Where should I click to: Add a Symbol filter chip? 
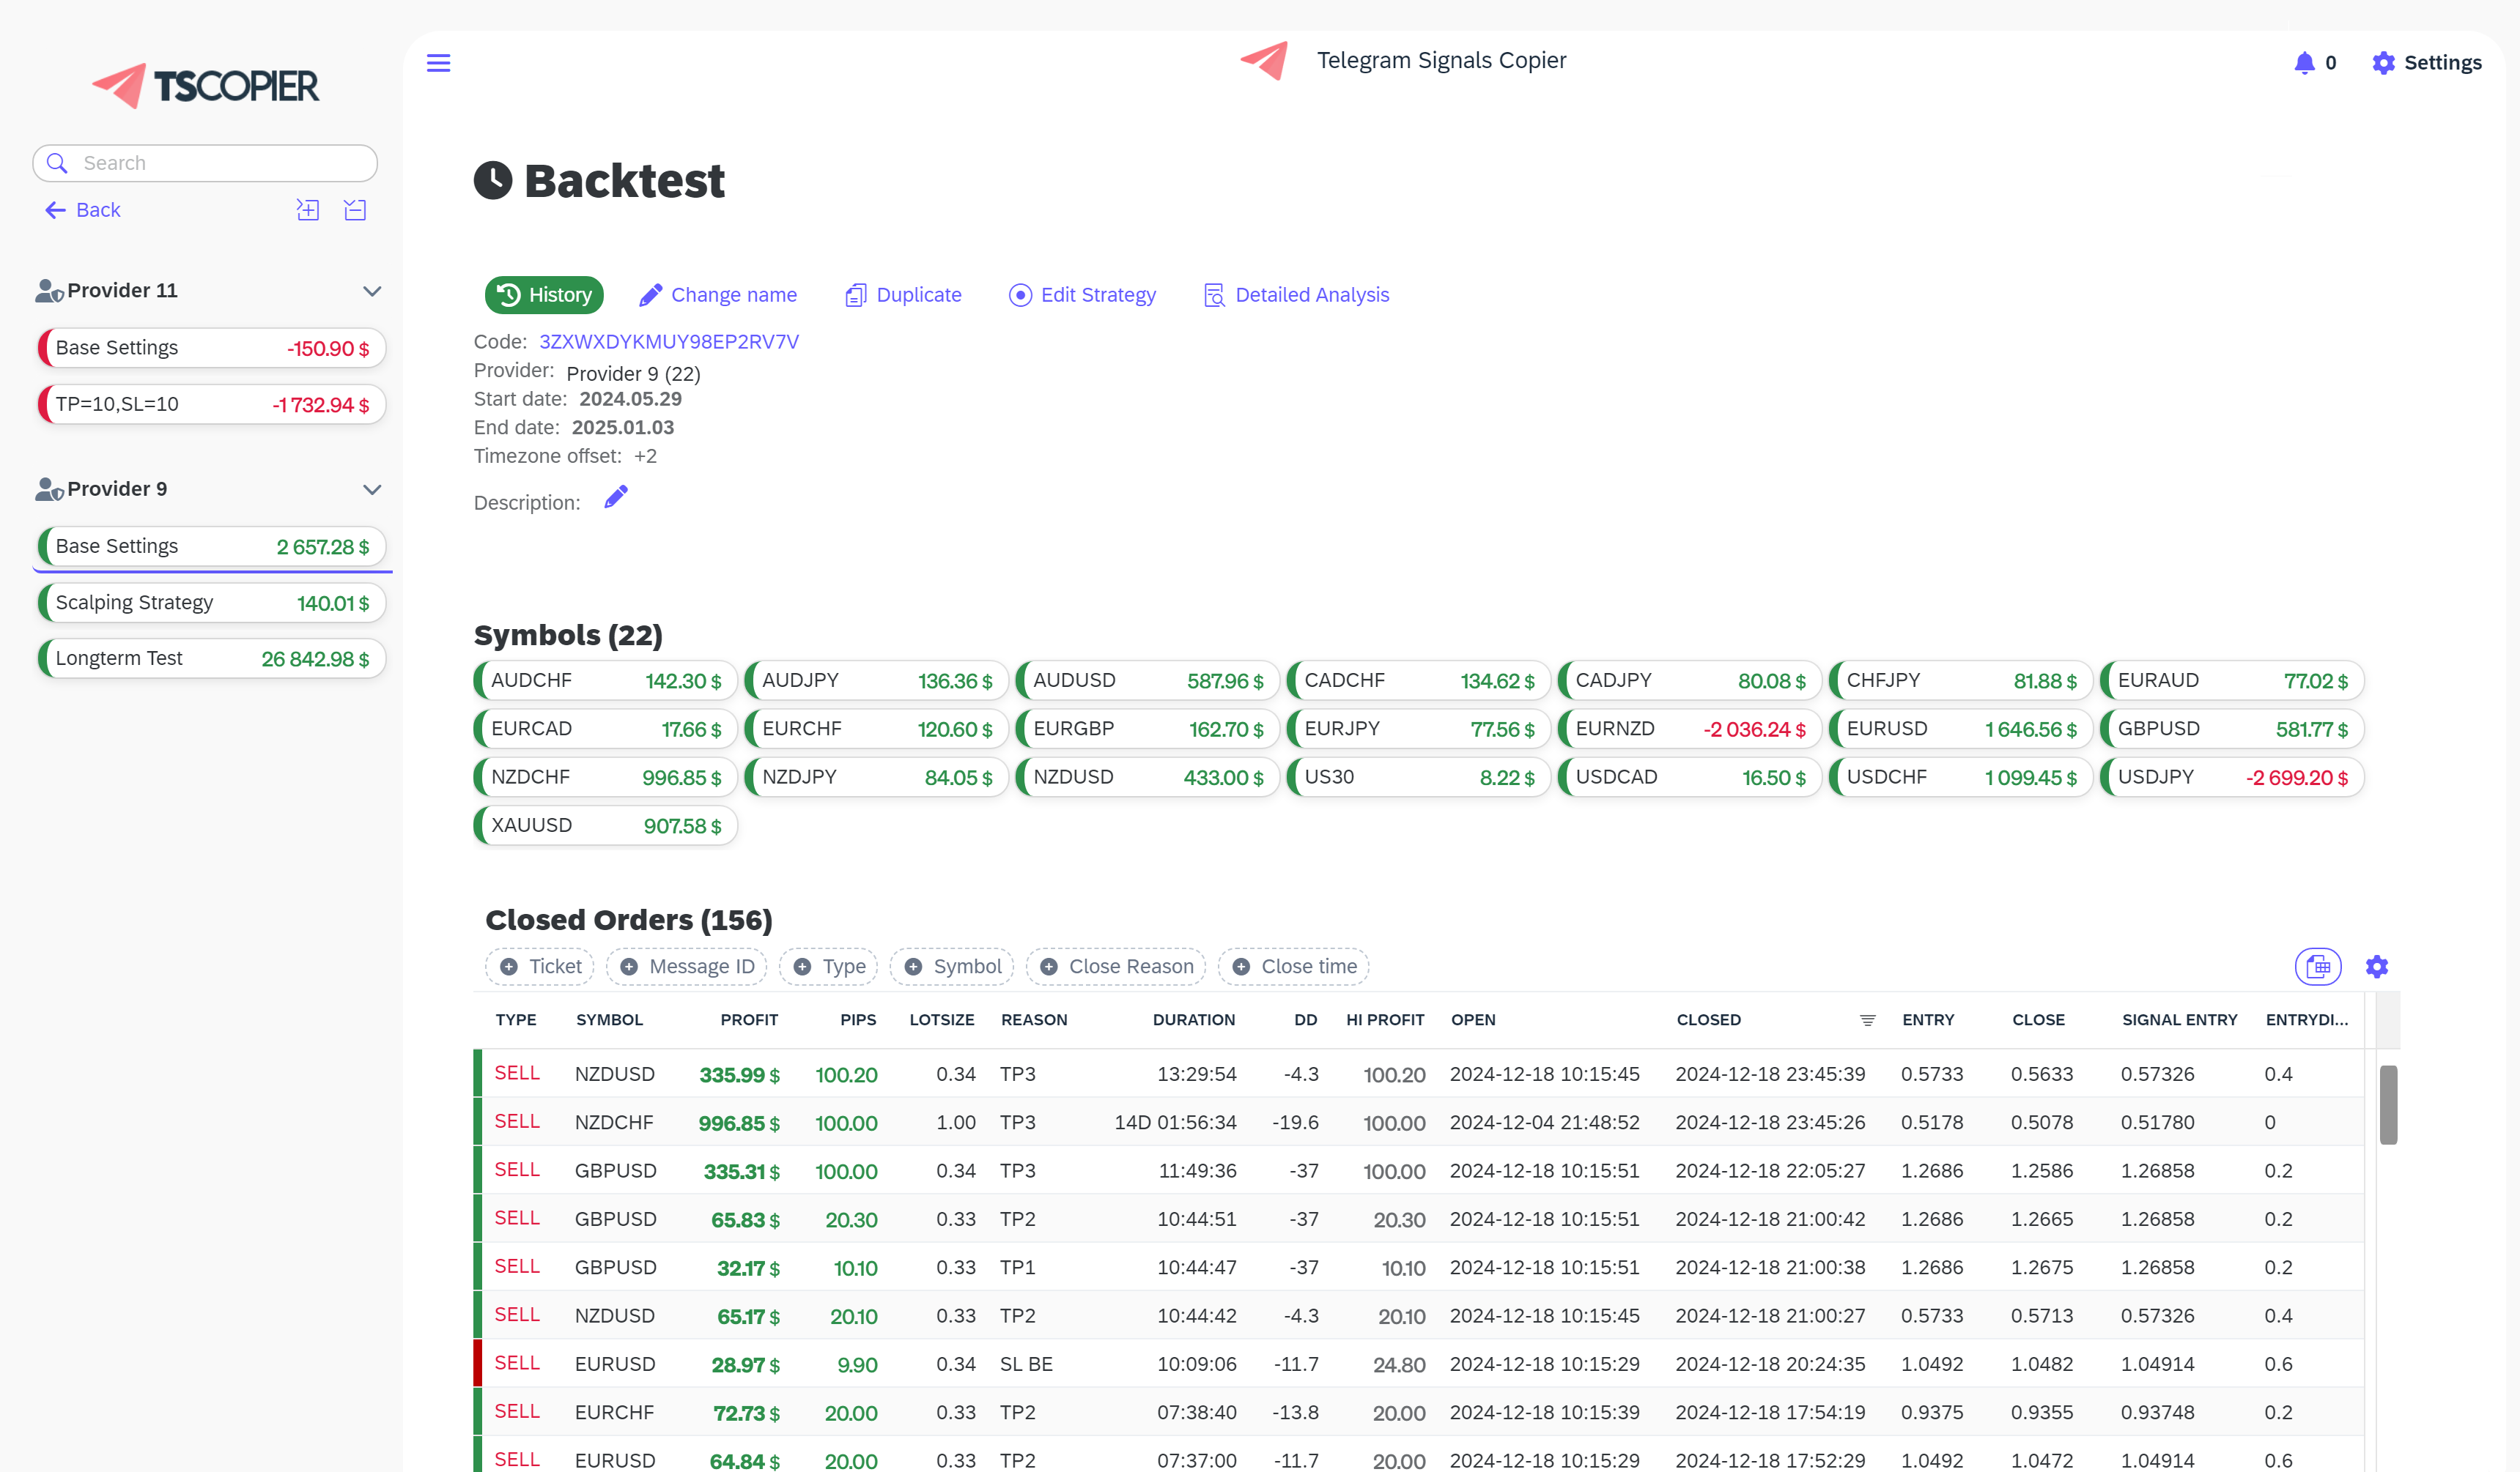[x=951, y=967]
